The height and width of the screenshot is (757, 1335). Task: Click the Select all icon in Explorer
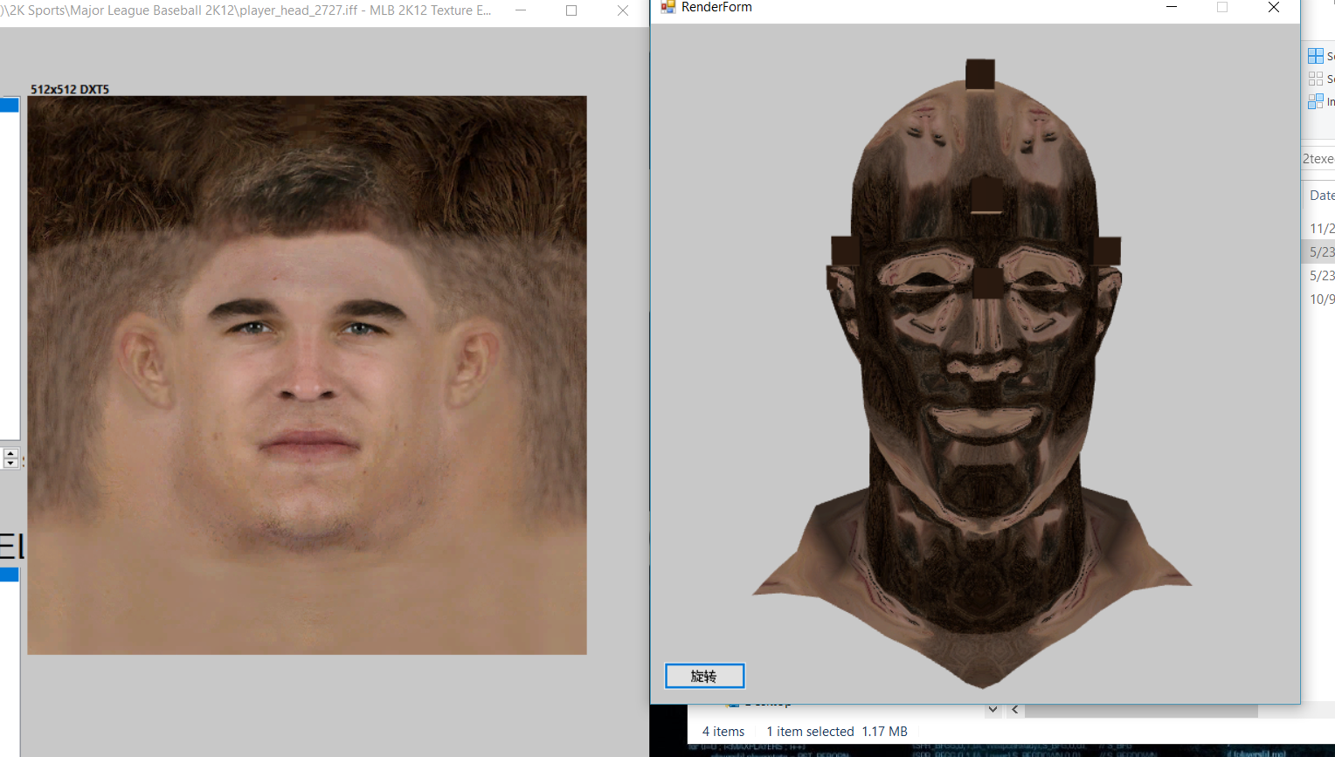[1315, 56]
